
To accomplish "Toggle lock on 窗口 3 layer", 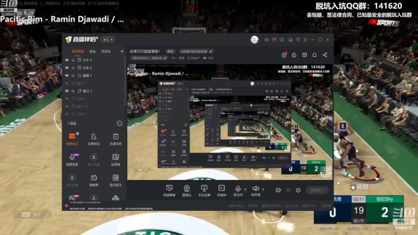I will (73, 91).
